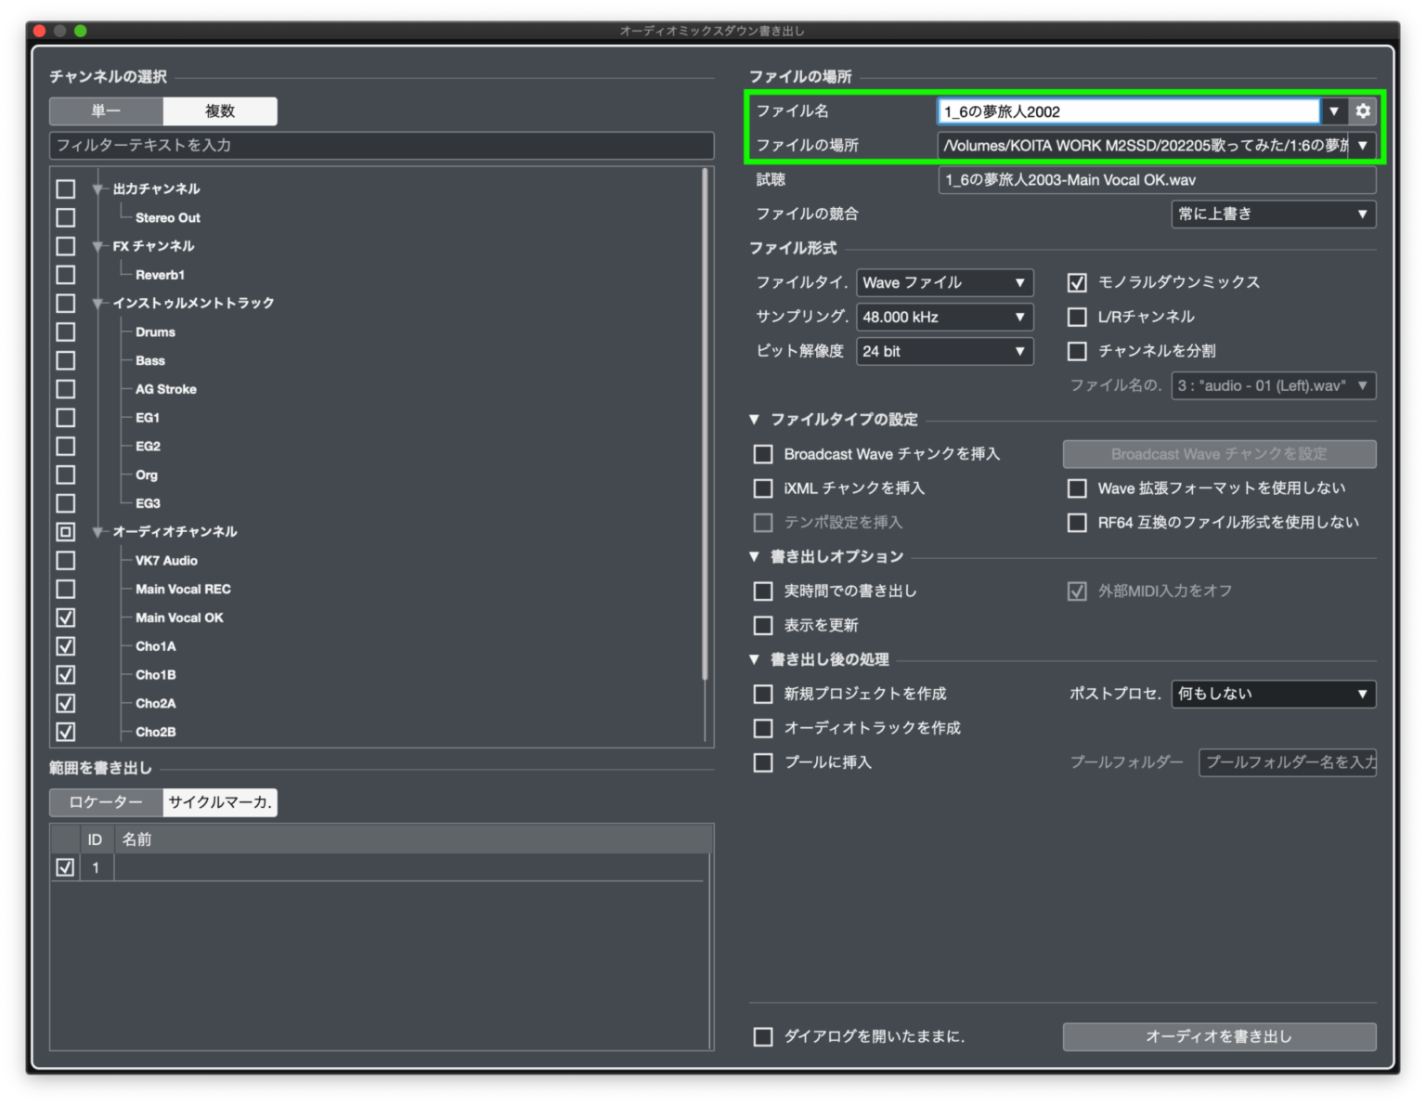Collapse the FX チャンネル tree group
This screenshot has height=1105, width=1426.
[97, 246]
